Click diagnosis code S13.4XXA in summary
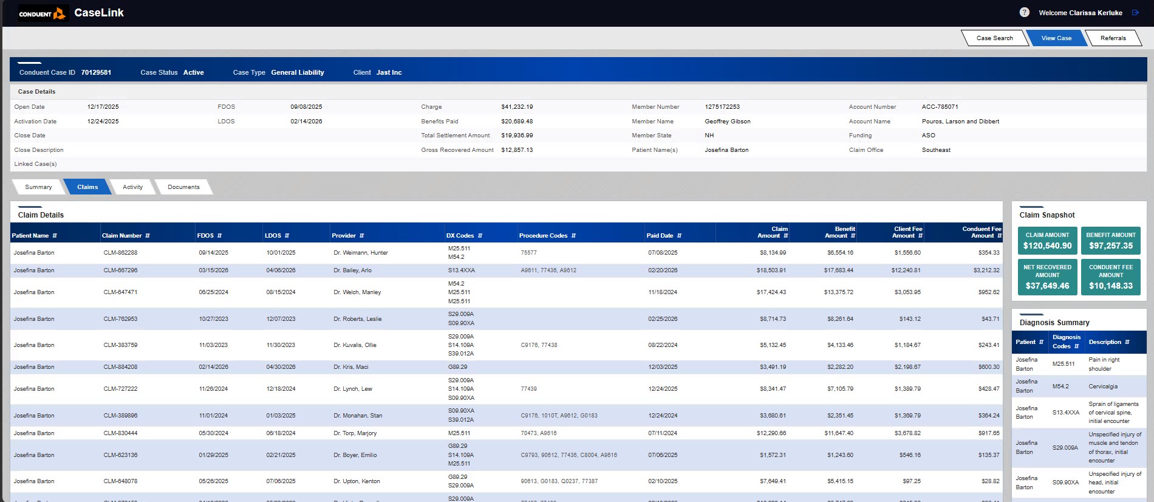 [x=1066, y=413]
